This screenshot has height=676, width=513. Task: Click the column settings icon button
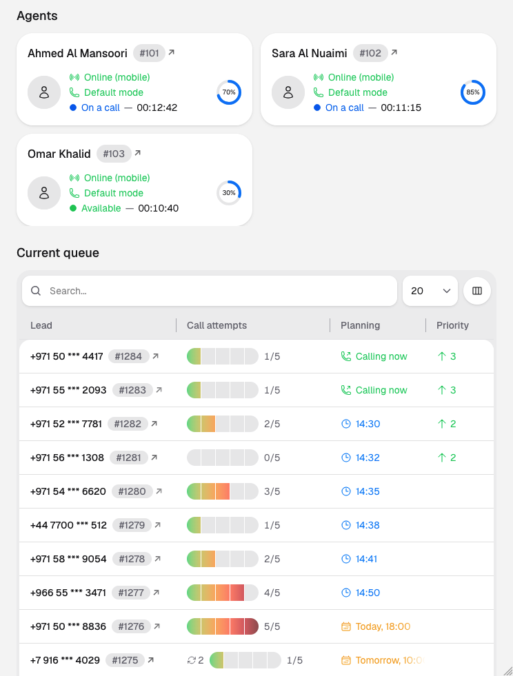[476, 291]
